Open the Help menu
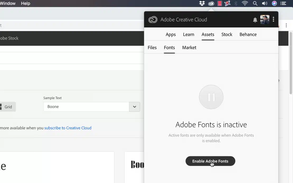The width and height of the screenshot is (293, 183). (x=26, y=3)
